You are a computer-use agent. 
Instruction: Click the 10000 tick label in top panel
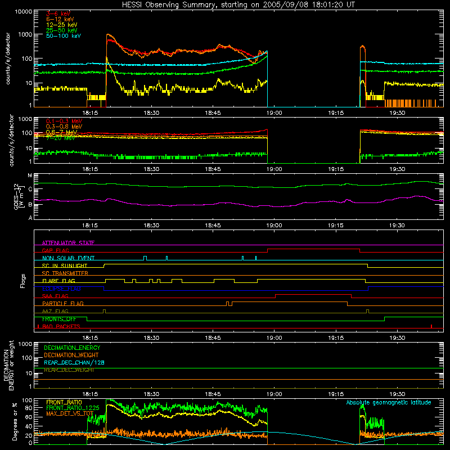pyautogui.click(x=24, y=11)
